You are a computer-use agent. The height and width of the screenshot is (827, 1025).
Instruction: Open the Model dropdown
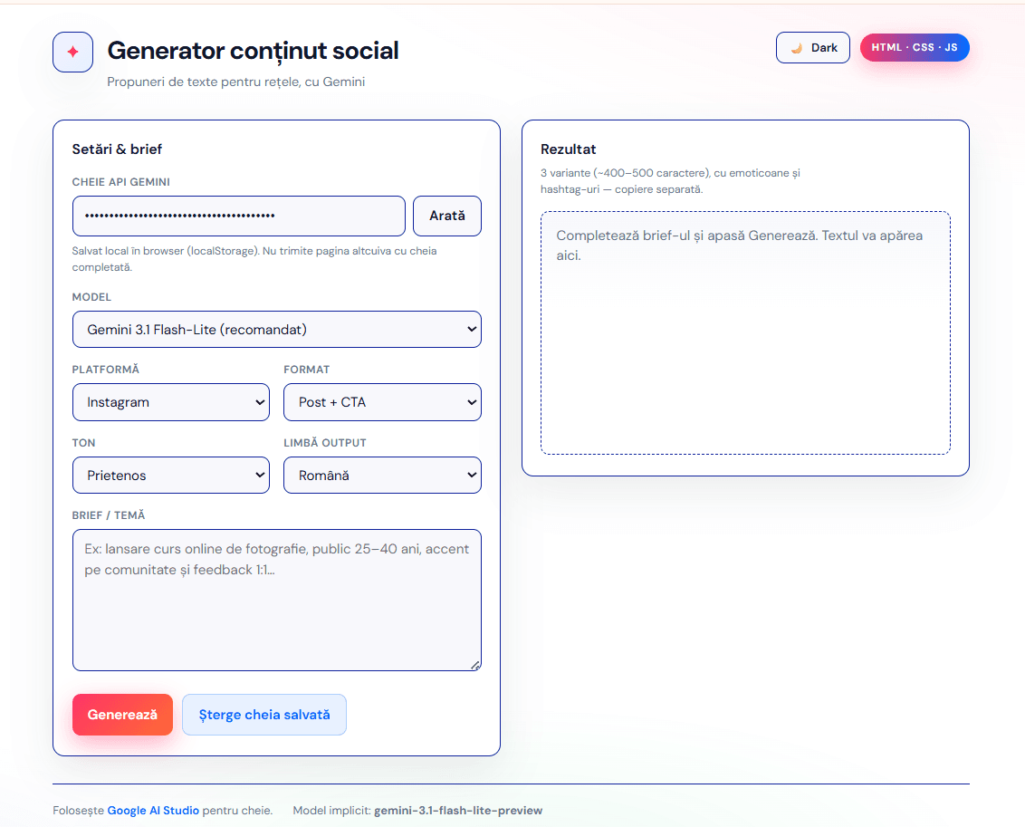pos(276,330)
